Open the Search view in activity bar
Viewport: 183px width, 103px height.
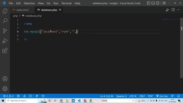click(x=5, y=21)
